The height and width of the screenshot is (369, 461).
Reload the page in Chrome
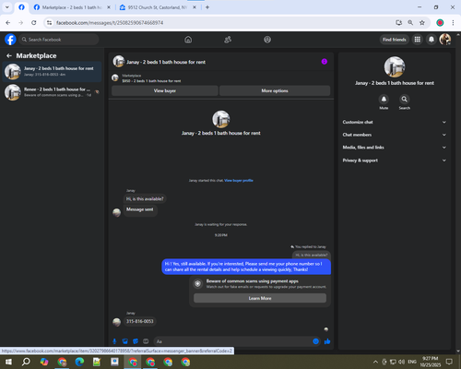tap(34, 23)
